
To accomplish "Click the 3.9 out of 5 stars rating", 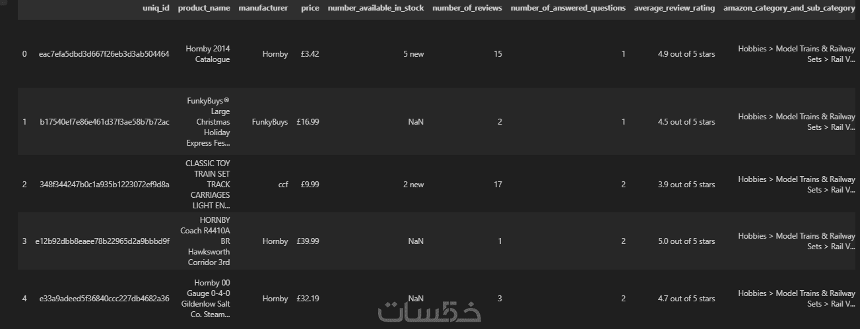I will 686,185.
